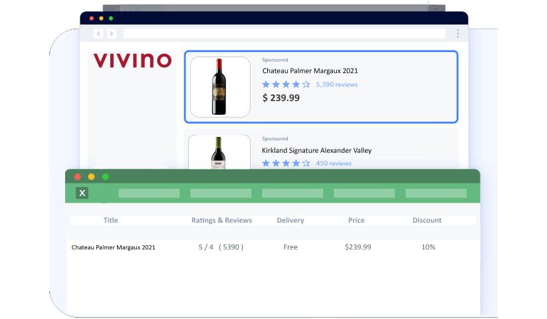Image resolution: width=547 pixels, height=319 pixels.
Task: Select the Free delivery cell
Action: pyautogui.click(x=290, y=247)
